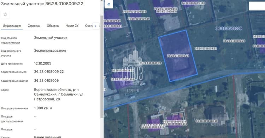Click map label 36:28:0108009:180

(x=193, y=3)
